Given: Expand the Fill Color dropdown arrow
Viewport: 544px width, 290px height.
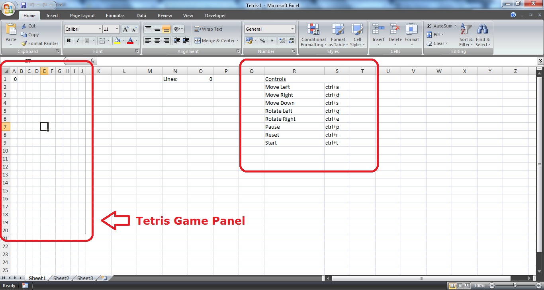Looking at the screenshot, I should pyautogui.click(x=123, y=41).
